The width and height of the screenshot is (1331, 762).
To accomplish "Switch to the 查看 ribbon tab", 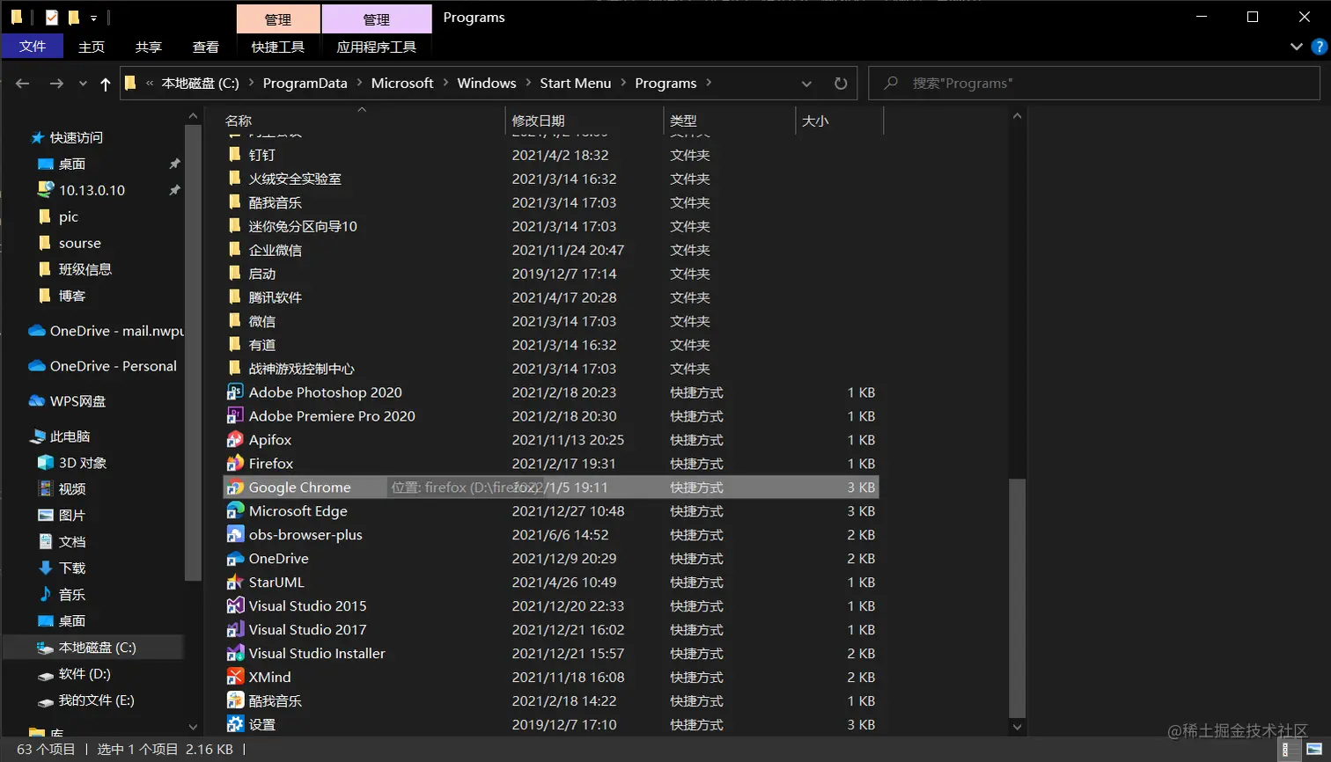I will pos(205,48).
